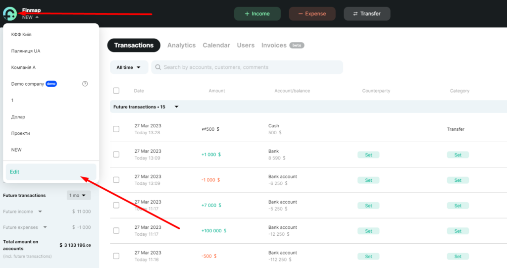The width and height of the screenshot is (507, 268).
Task: Tick the select-all transactions checkbox in header
Action: [x=116, y=91]
